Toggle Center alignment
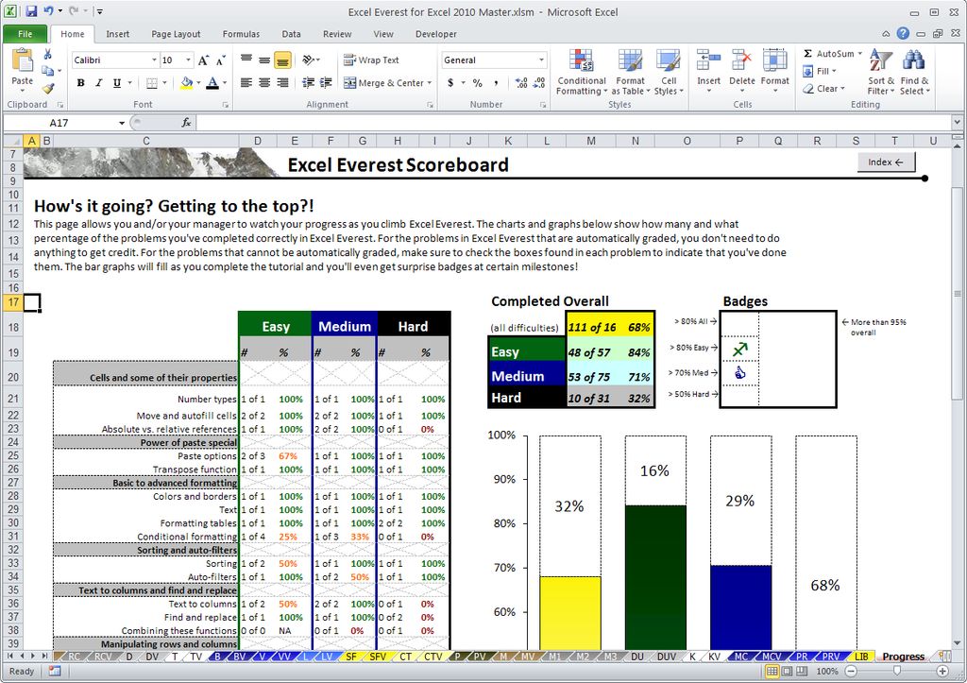 pyautogui.click(x=264, y=83)
